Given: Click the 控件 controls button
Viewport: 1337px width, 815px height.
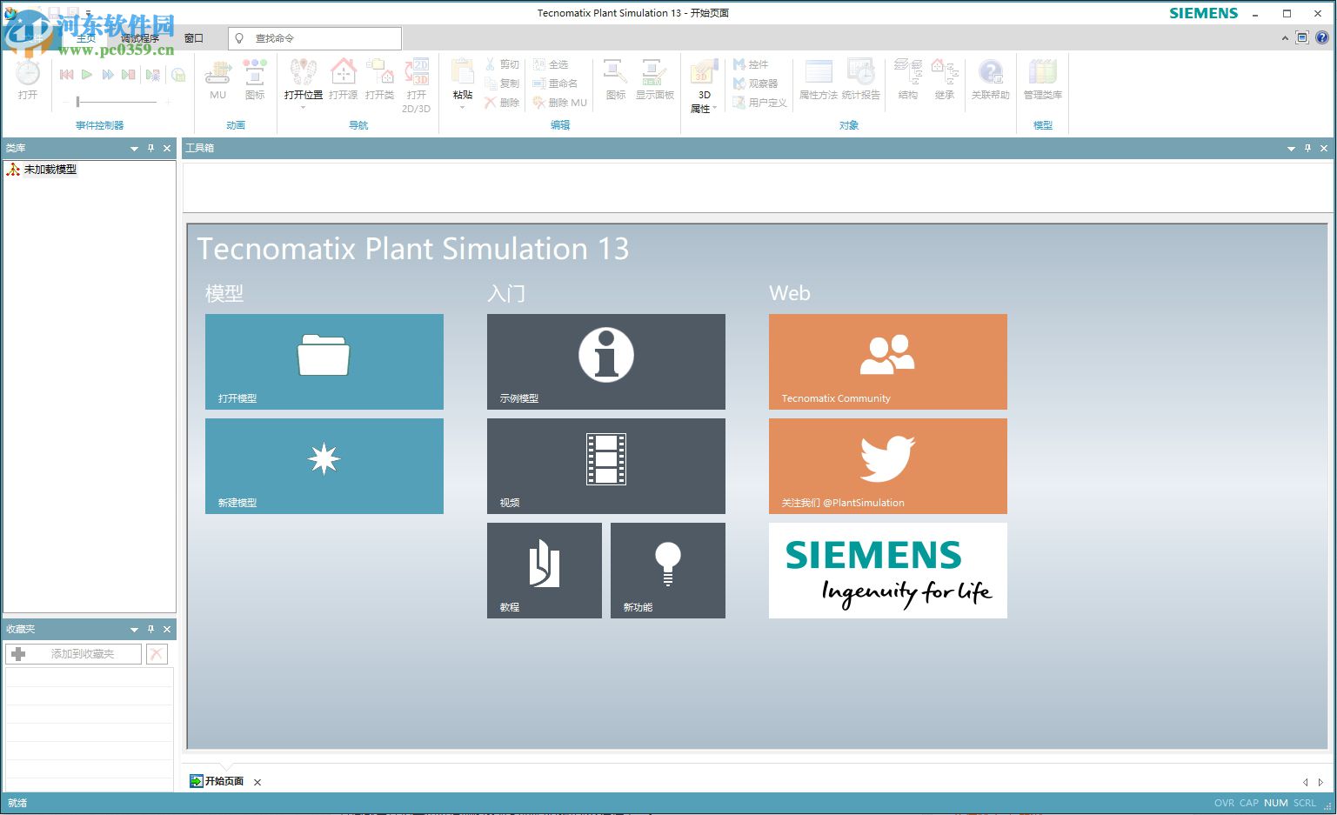Looking at the screenshot, I should pyautogui.click(x=751, y=64).
